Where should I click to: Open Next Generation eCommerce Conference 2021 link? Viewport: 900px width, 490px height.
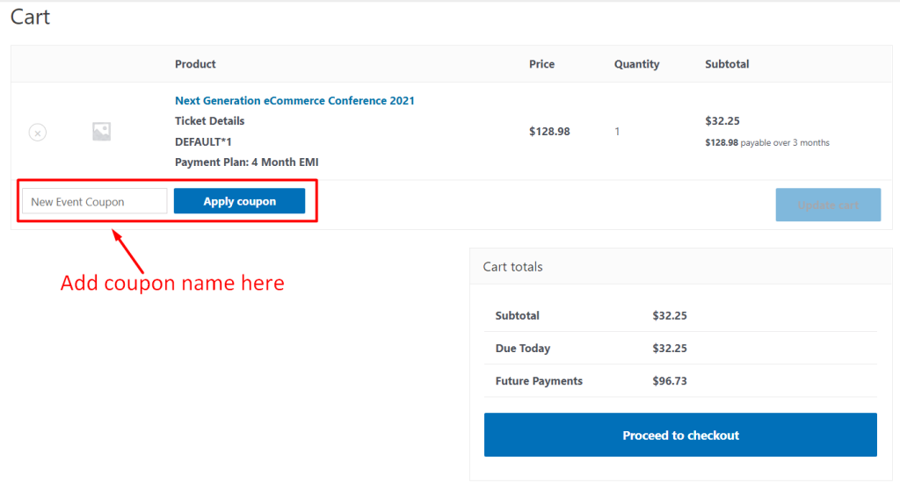294,100
